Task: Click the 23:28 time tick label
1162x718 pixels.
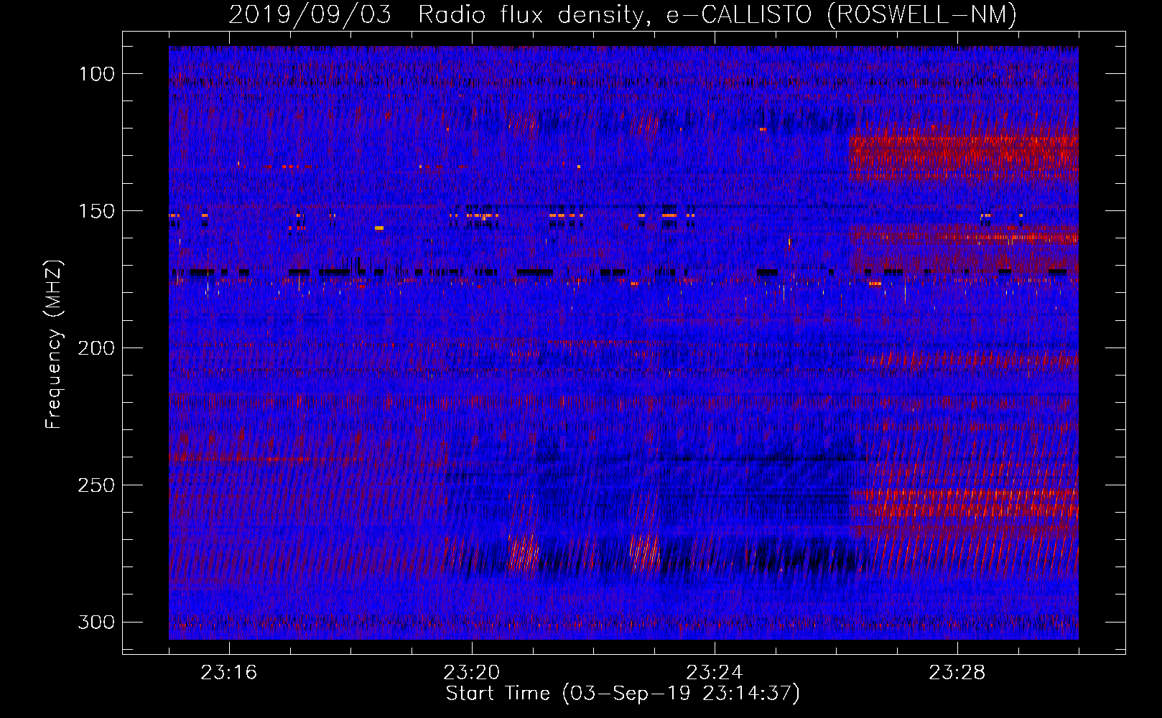Action: (x=957, y=673)
